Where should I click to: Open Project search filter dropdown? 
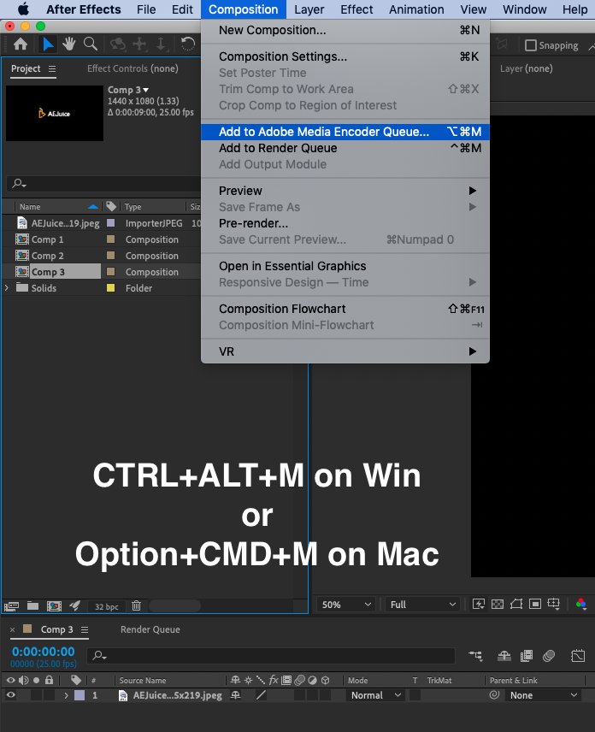(20, 184)
